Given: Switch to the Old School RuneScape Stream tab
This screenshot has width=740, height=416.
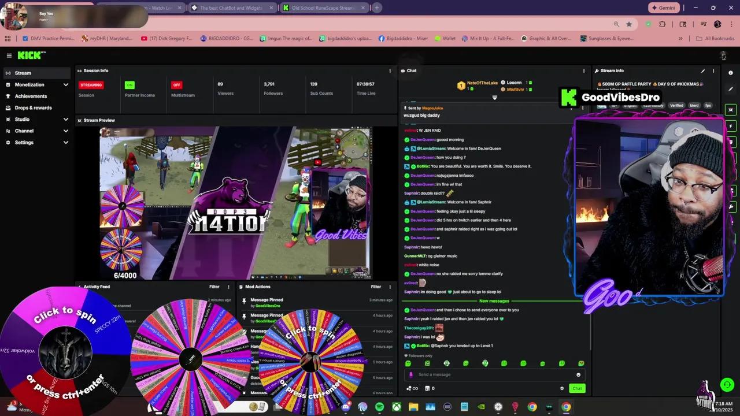Looking at the screenshot, I should pyautogui.click(x=322, y=8).
